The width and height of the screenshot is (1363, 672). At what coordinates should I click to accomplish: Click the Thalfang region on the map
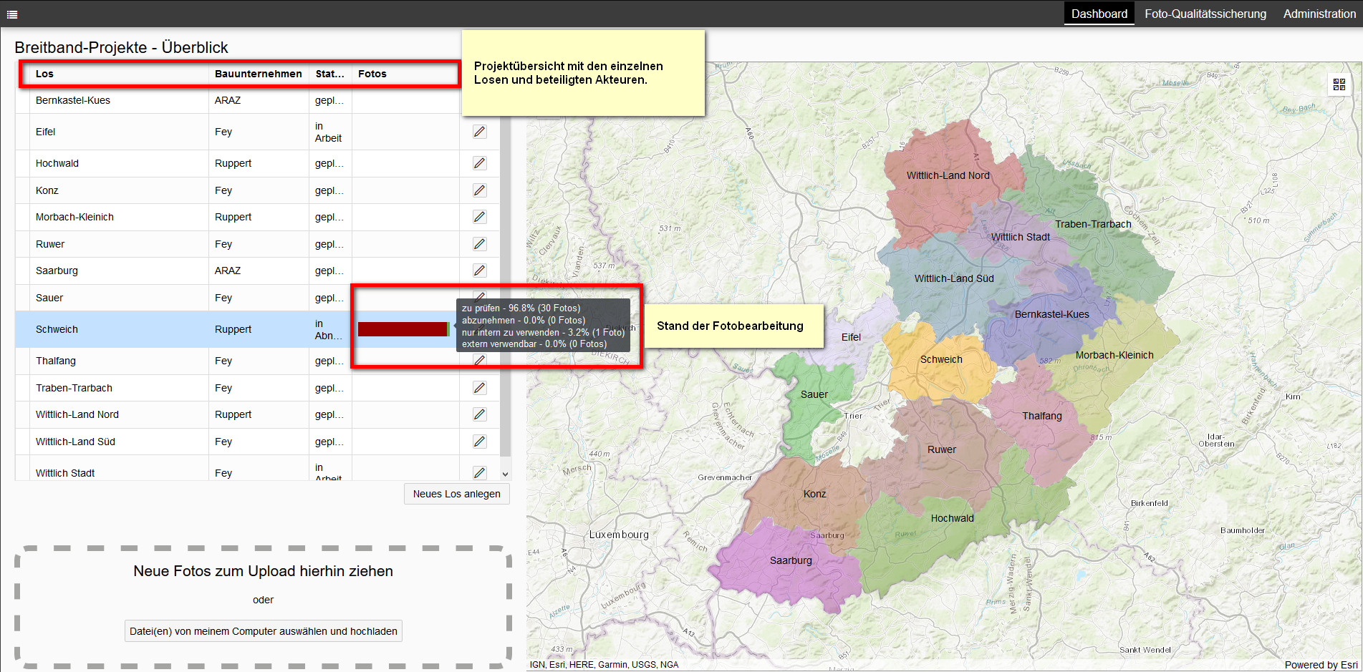click(1042, 422)
